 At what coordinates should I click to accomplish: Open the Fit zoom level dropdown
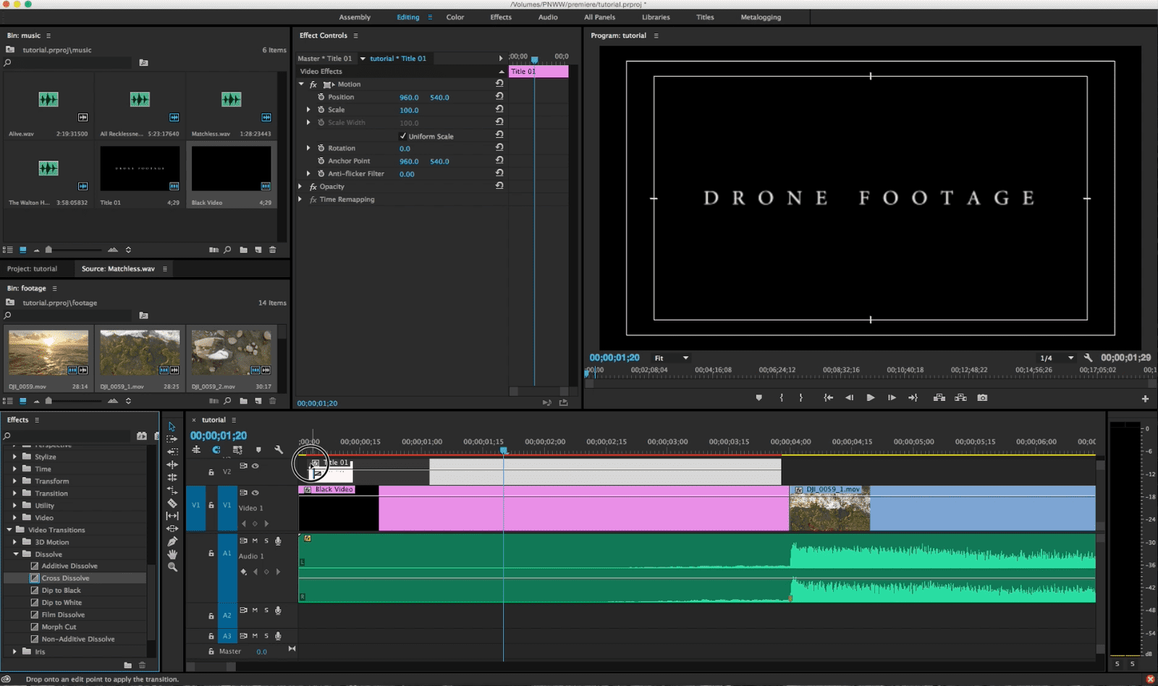672,358
